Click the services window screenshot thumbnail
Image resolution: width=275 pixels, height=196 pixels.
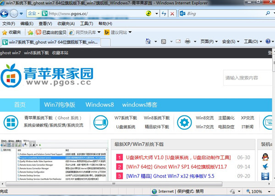tap(54, 160)
